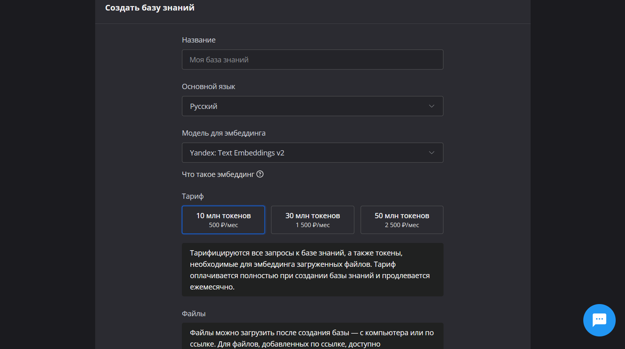Click the "Создать базу знаний" heading
The height and width of the screenshot is (349, 625).
tap(150, 8)
